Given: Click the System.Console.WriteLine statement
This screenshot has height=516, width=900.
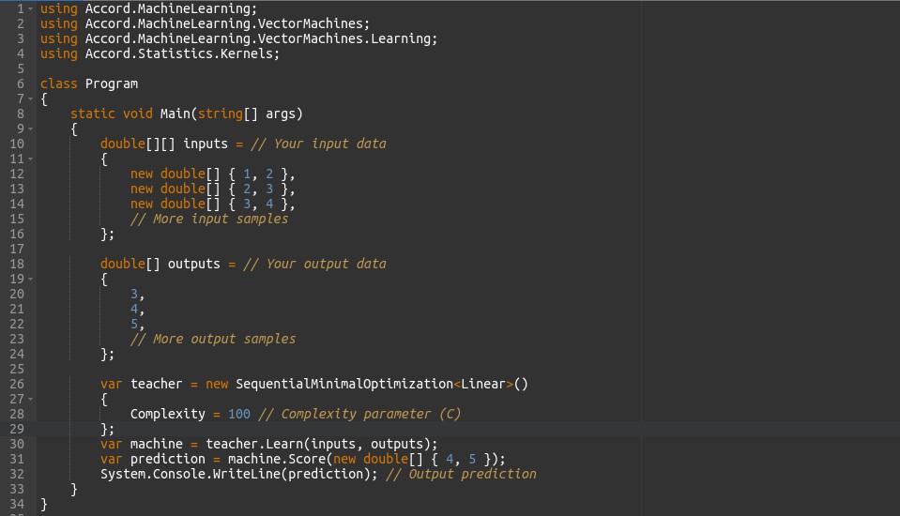Looking at the screenshot, I should 190,474.
